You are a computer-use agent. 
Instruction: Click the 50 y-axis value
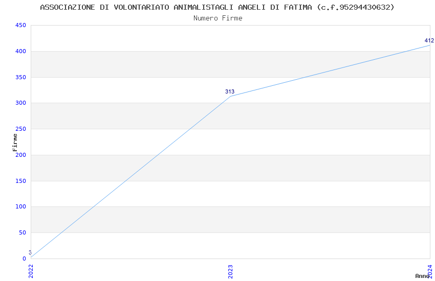(x=23, y=233)
